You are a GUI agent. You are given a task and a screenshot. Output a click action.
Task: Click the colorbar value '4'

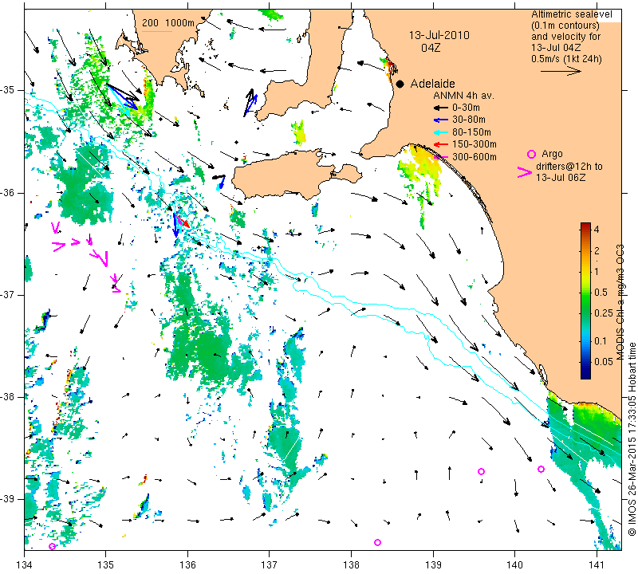[597, 229]
